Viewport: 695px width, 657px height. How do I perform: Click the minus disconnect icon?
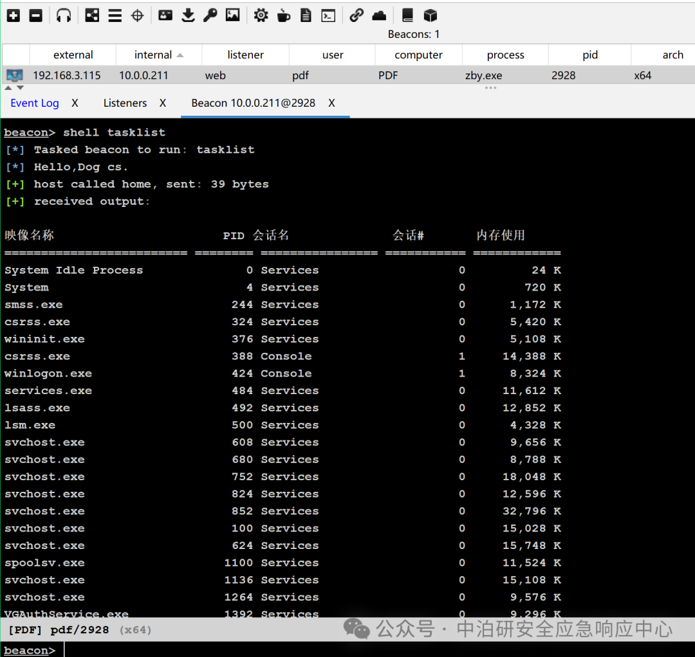tap(35, 16)
